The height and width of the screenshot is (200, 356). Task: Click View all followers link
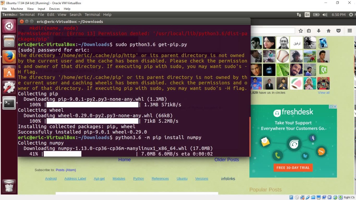[x=324, y=93]
